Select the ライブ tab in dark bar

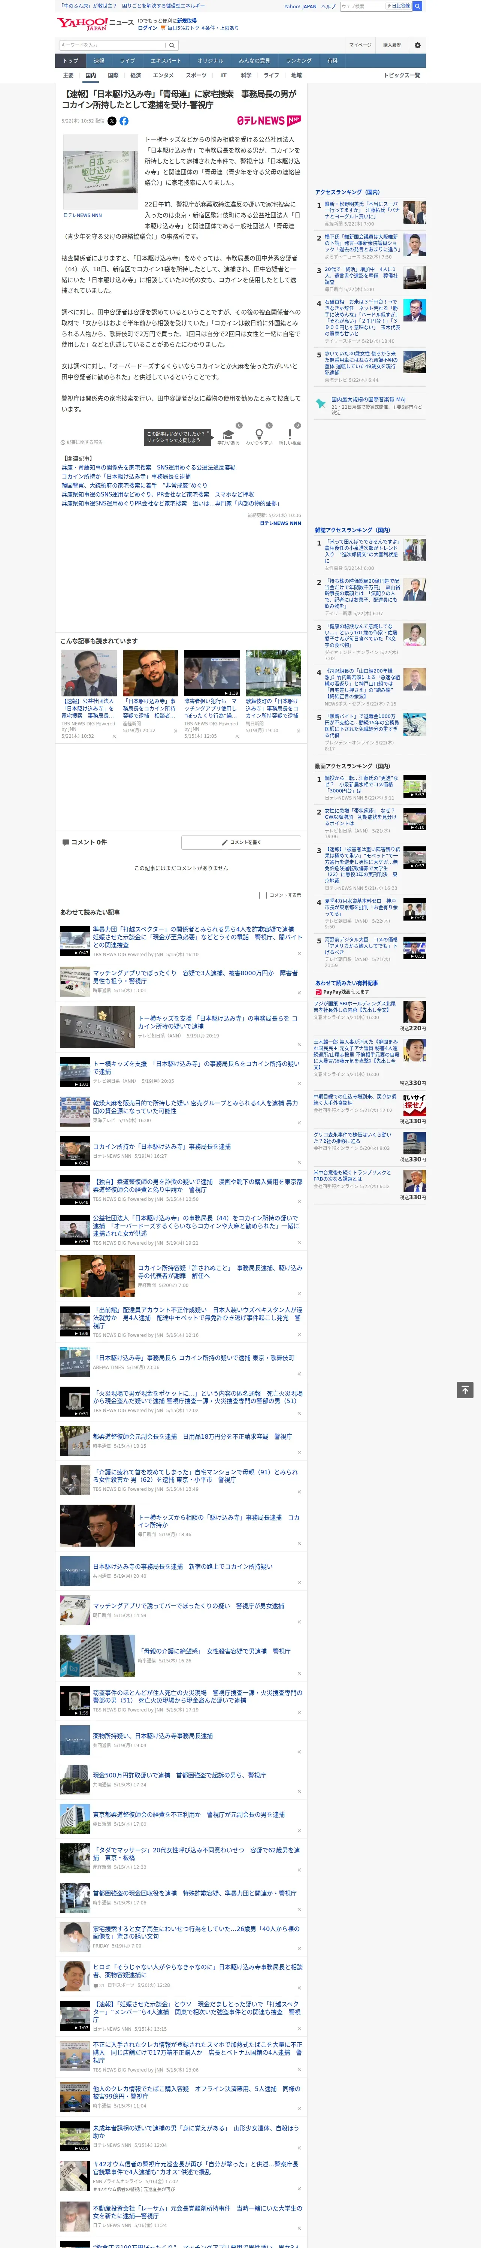(x=127, y=61)
